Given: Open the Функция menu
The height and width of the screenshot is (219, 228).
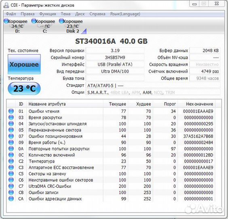Looking at the screenshot, I should click(x=48, y=14).
